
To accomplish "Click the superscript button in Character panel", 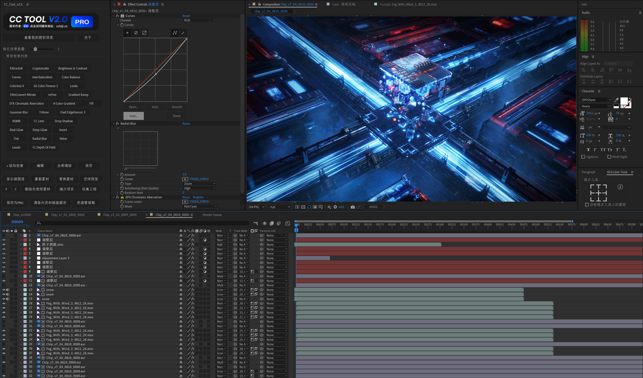I will tap(618, 150).
